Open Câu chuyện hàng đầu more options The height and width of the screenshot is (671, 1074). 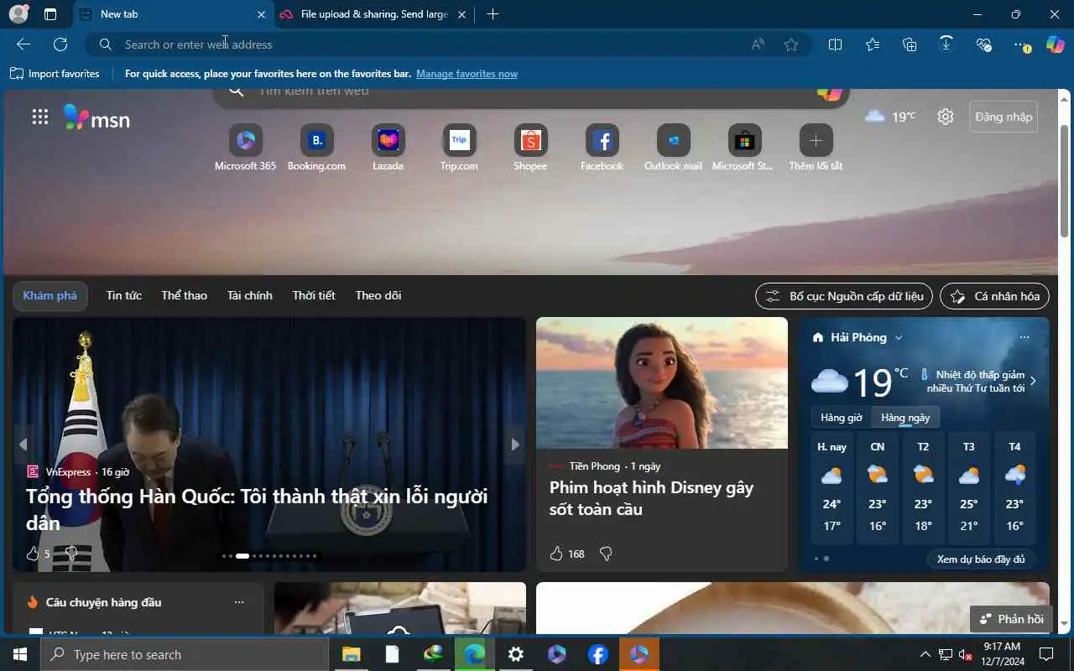click(x=239, y=602)
